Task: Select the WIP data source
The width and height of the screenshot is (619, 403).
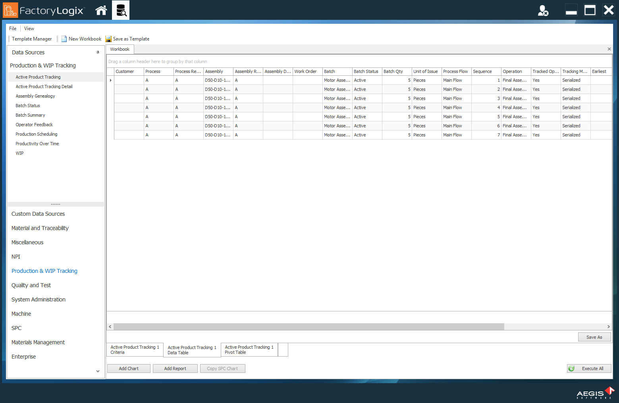Action: [x=19, y=153]
